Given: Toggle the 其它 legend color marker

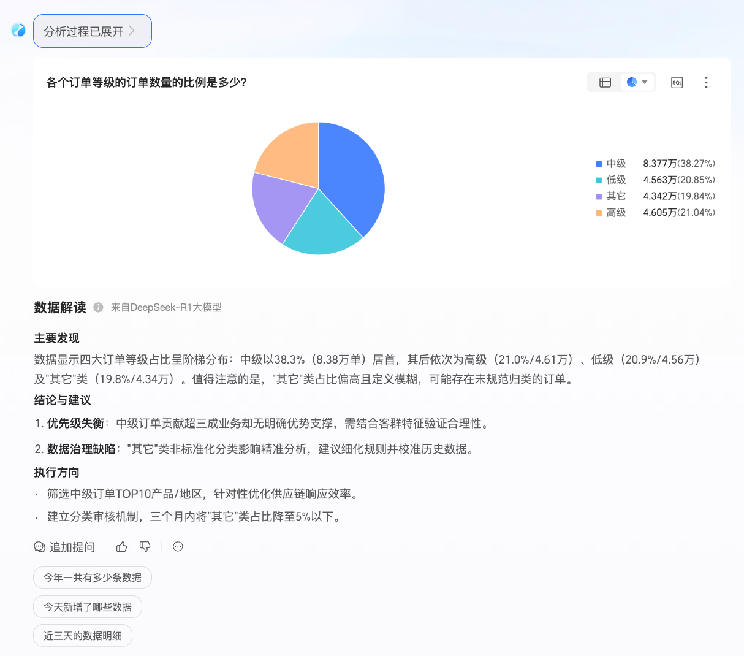Looking at the screenshot, I should tap(599, 196).
